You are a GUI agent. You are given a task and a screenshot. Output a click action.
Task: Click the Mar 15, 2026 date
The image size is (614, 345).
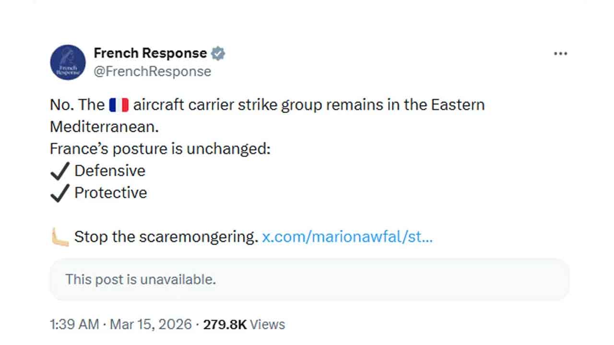pos(151,324)
